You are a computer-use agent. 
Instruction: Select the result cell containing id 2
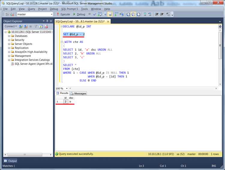click(x=65, y=102)
